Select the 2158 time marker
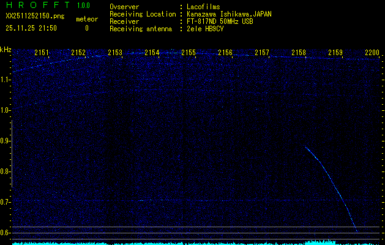385x245 pixels. [x=299, y=53]
